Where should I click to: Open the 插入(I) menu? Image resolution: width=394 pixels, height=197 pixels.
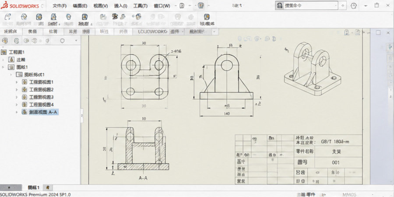click(121, 6)
